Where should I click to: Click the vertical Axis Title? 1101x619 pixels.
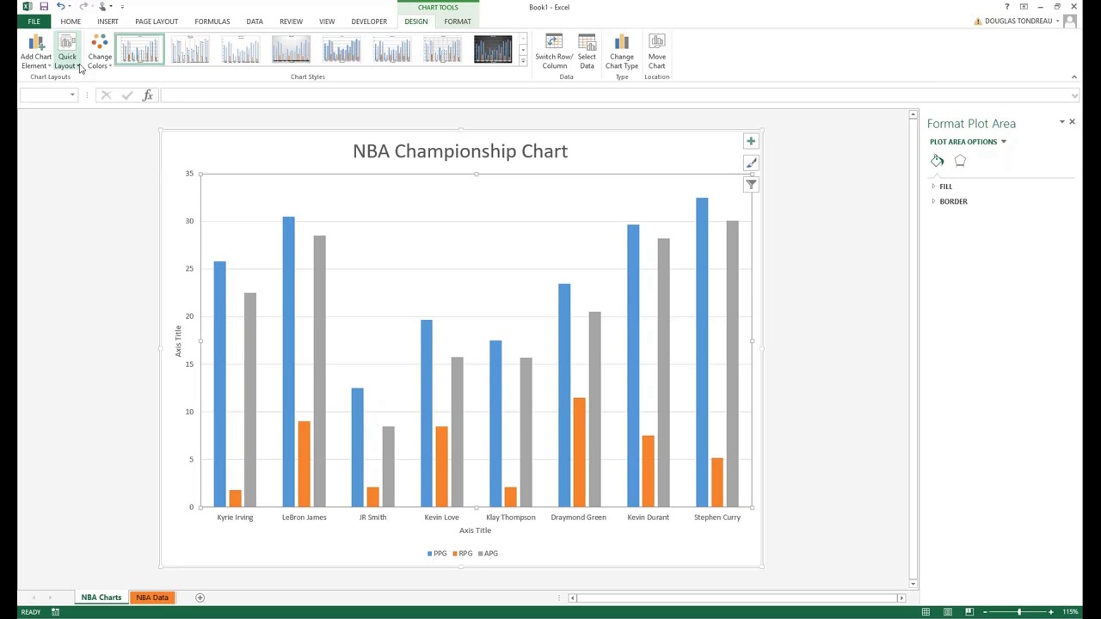pyautogui.click(x=178, y=341)
